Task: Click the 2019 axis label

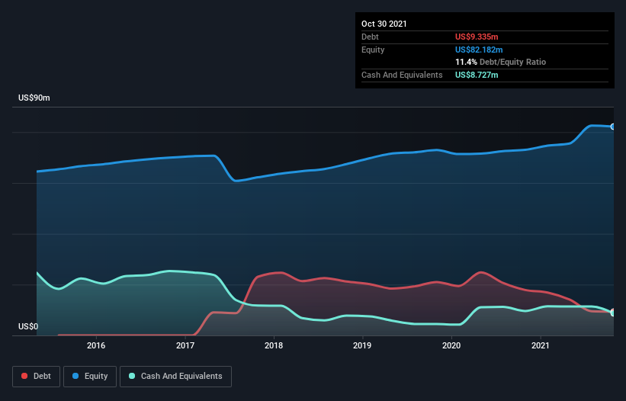Action: [362, 345]
